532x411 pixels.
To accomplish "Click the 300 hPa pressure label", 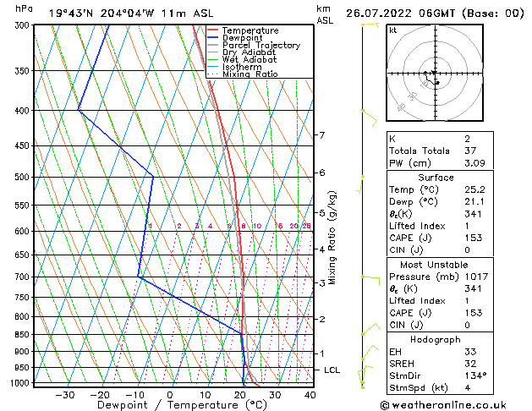I will coord(24,25).
